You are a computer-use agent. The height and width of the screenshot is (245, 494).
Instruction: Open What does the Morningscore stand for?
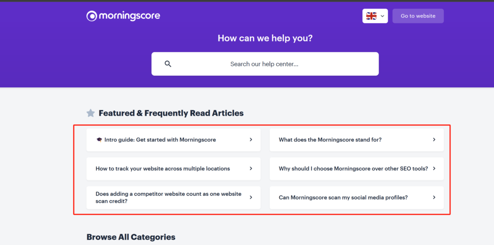click(x=357, y=140)
